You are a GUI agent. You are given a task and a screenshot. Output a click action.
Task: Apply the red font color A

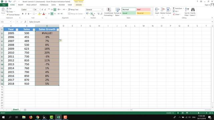[x=44, y=14]
